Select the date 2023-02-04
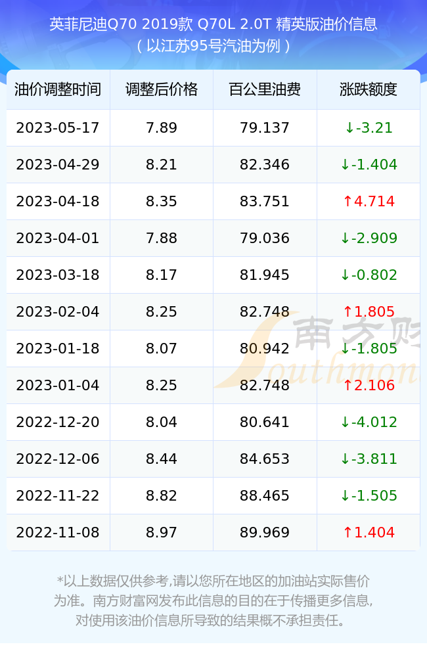This screenshot has width=427, height=657. 58,311
